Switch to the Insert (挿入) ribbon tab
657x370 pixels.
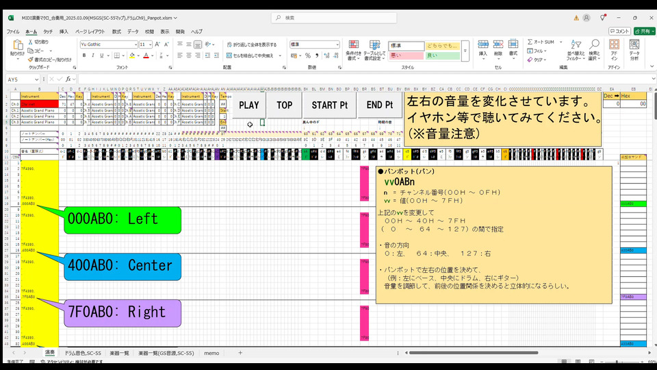(x=64, y=32)
